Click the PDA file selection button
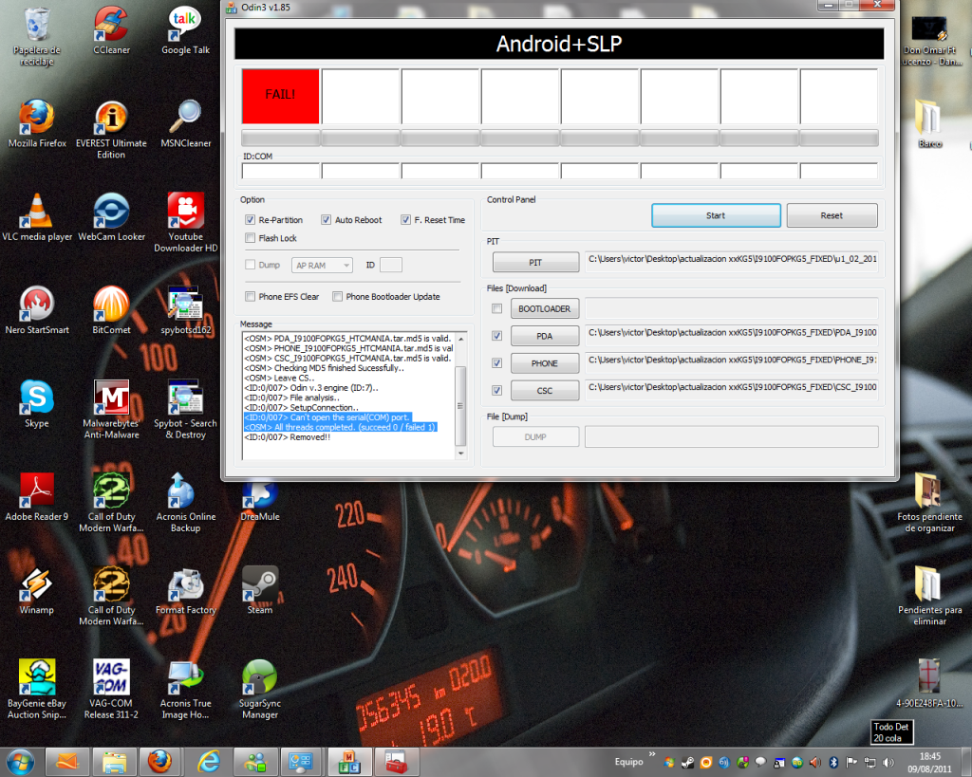This screenshot has height=777, width=972. pos(544,336)
